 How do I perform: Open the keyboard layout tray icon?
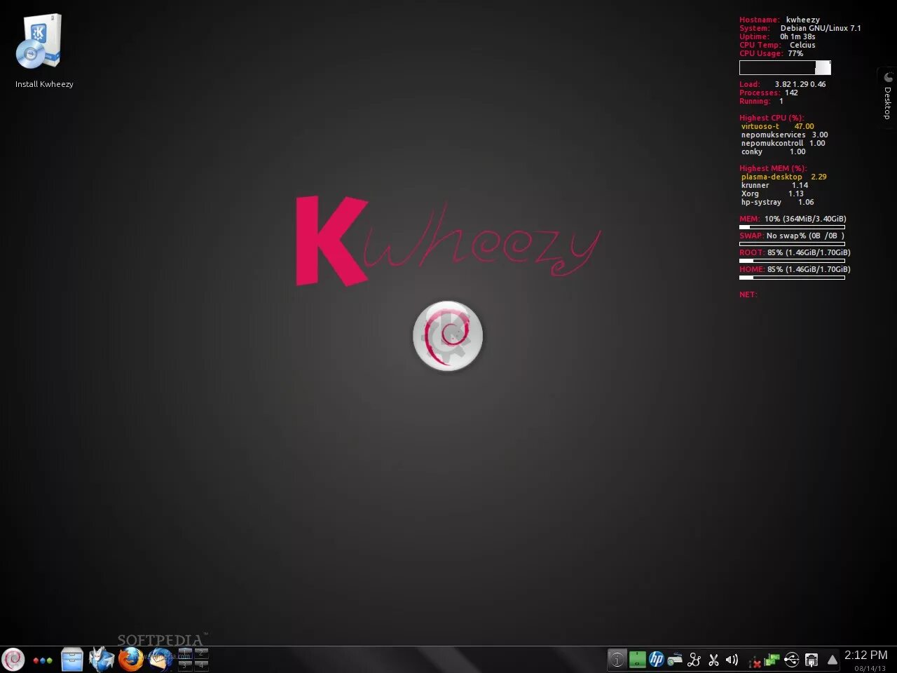click(675, 660)
